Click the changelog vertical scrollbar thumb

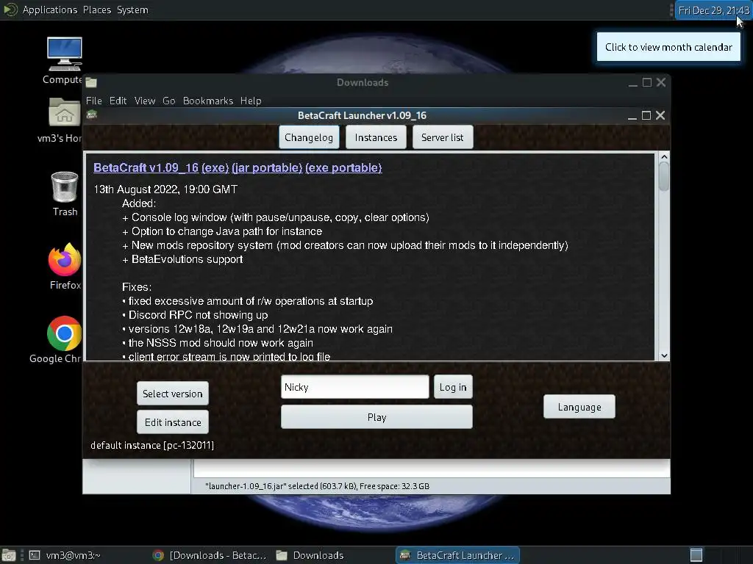[664, 176]
